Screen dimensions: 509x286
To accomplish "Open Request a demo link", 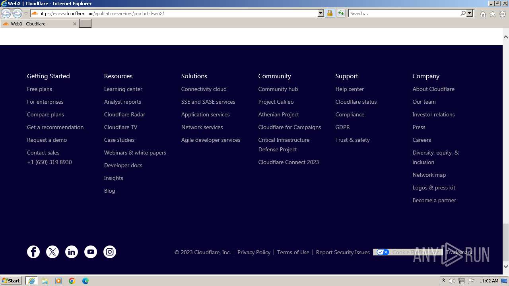I will [x=47, y=140].
